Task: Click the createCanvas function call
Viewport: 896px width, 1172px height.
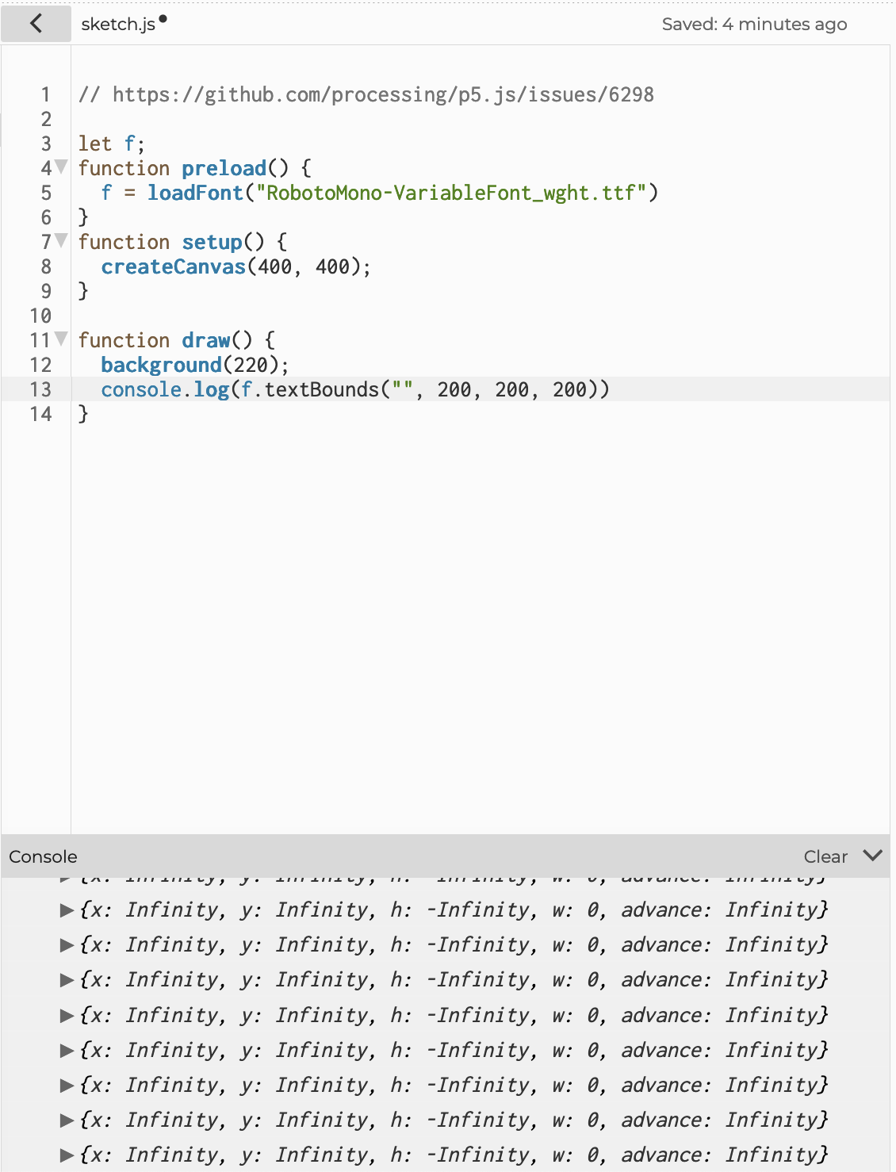Action: point(173,266)
